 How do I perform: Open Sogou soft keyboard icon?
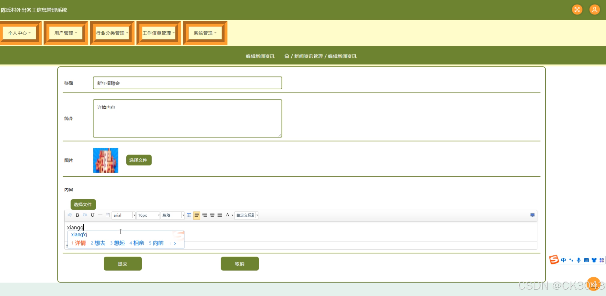pyautogui.click(x=586, y=260)
